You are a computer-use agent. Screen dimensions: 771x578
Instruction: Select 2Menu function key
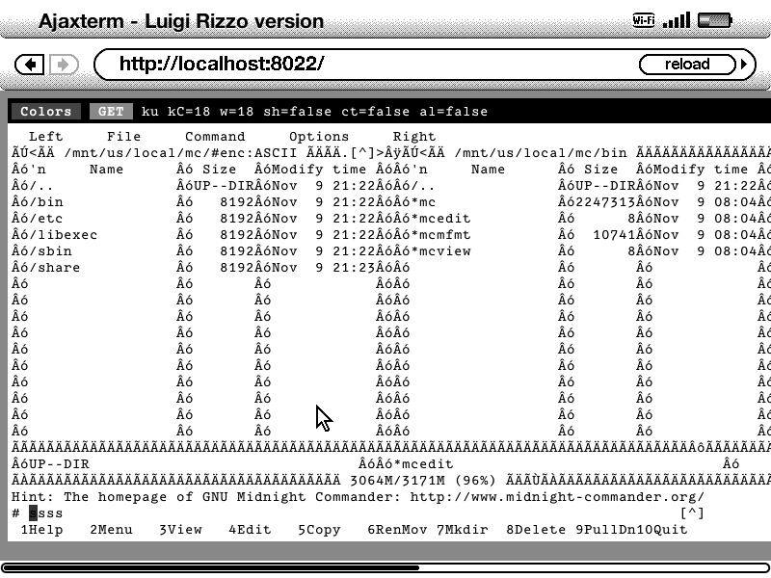pyautogui.click(x=111, y=530)
